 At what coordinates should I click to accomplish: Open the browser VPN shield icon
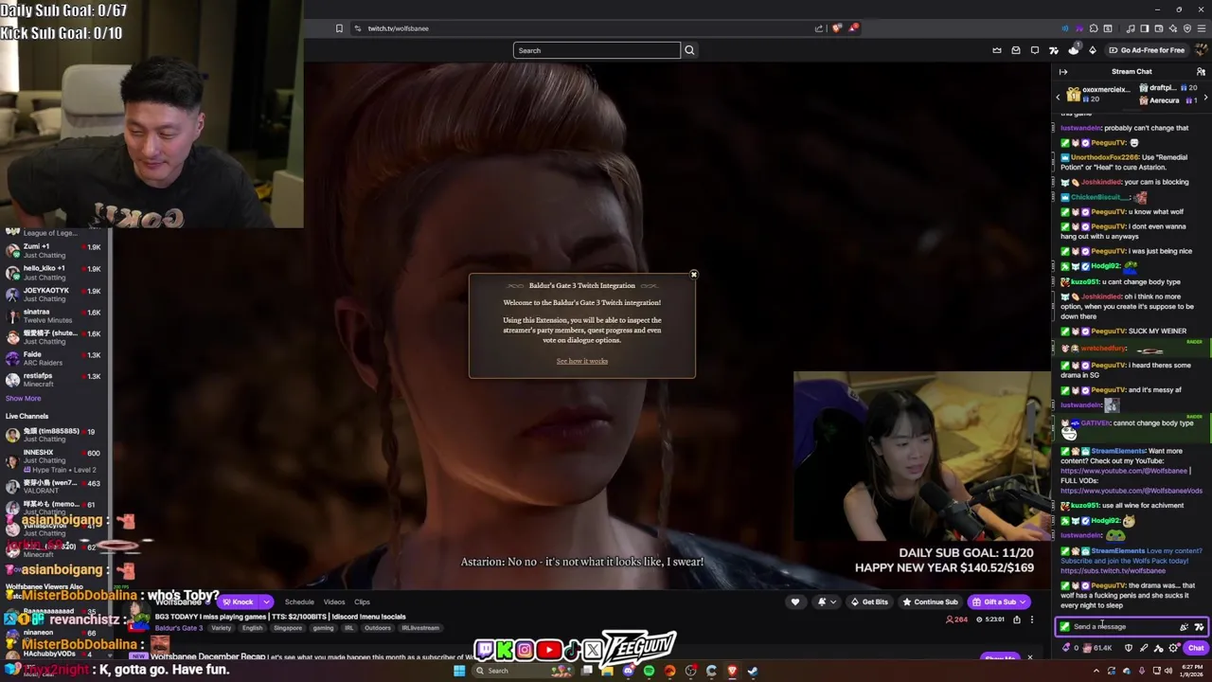coord(1187,28)
